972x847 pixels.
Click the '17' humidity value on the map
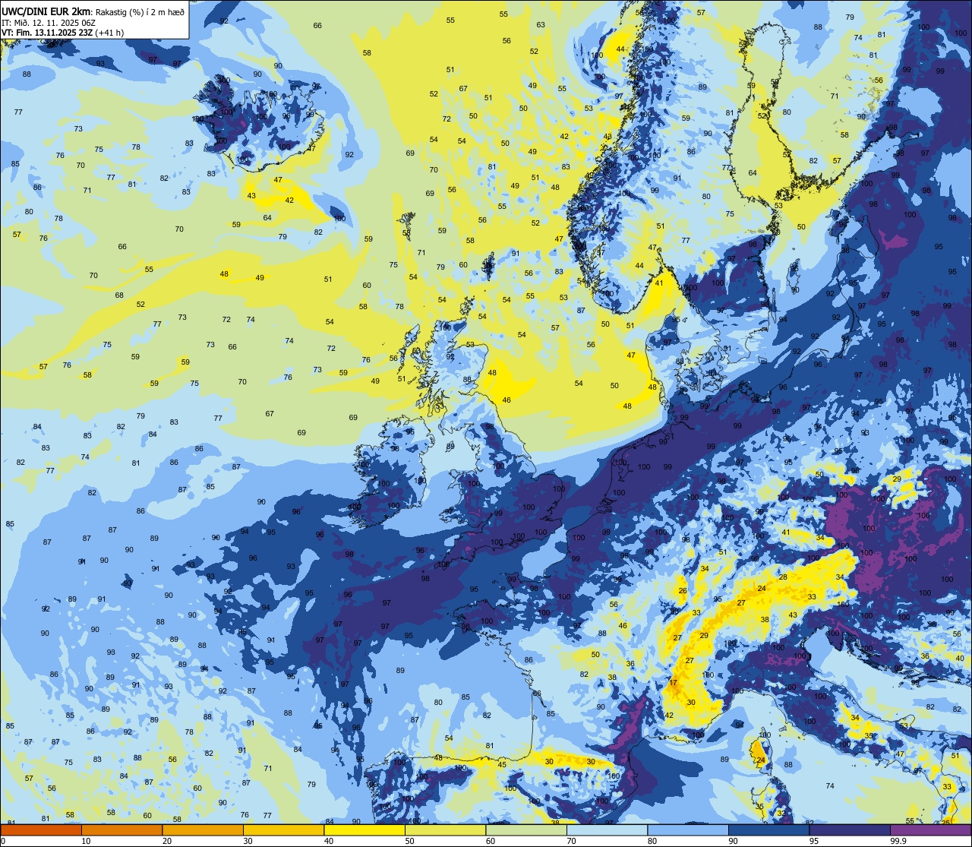tap(673, 683)
